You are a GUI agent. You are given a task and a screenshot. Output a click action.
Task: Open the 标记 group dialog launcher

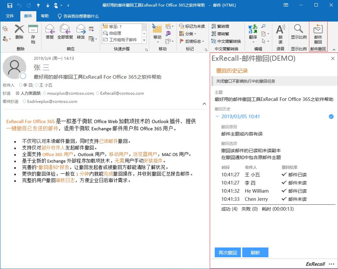pos(206,50)
